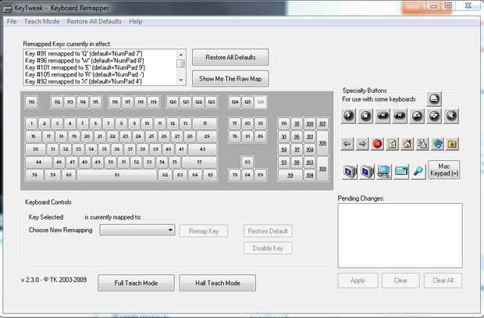Image resolution: width=484 pixels, height=318 pixels.
Task: Select key 58 in the bottom row
Action: pyautogui.click(x=34, y=175)
